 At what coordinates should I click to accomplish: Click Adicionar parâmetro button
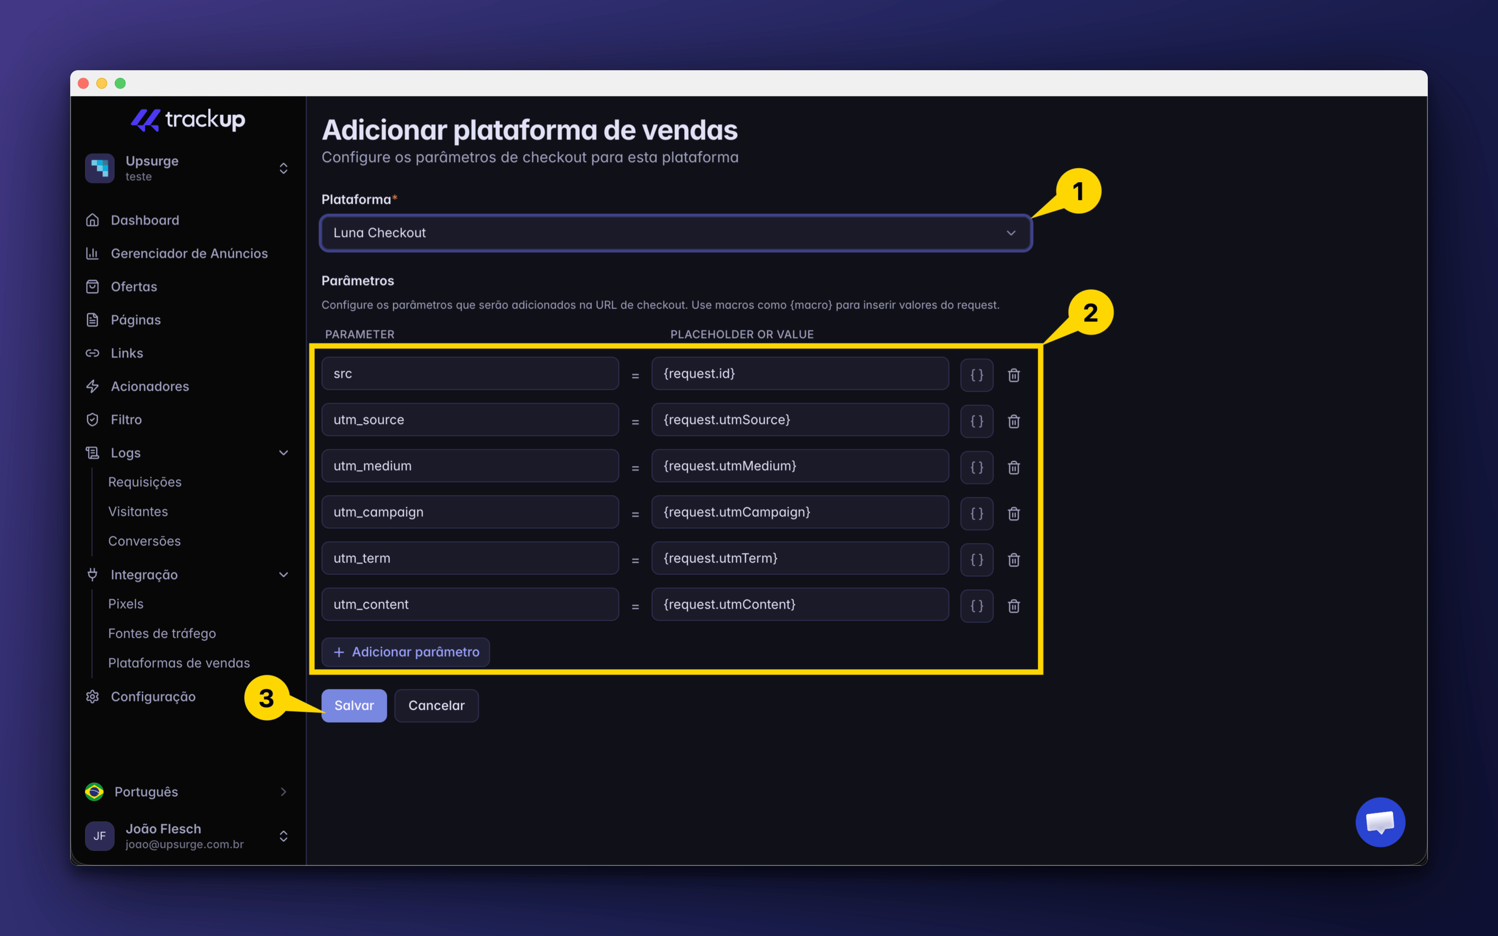click(x=406, y=652)
